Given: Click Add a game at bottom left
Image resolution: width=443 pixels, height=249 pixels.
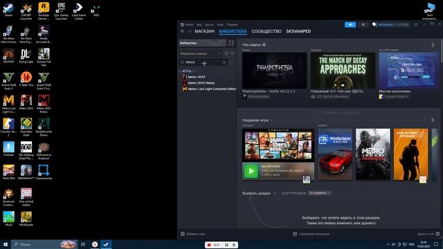Looking at the screenshot, I should (193, 234).
